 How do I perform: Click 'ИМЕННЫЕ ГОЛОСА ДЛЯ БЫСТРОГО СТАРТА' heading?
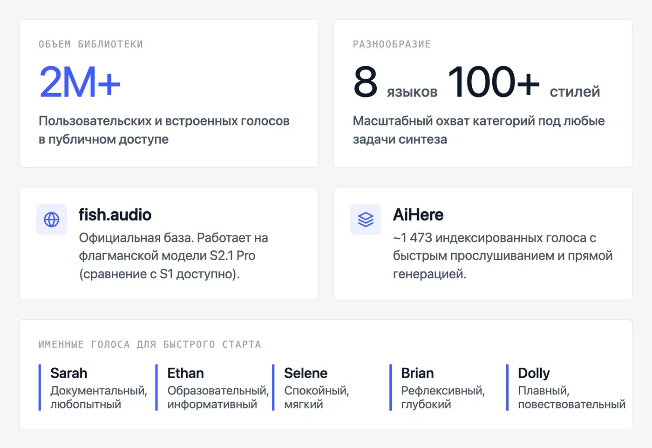point(149,345)
